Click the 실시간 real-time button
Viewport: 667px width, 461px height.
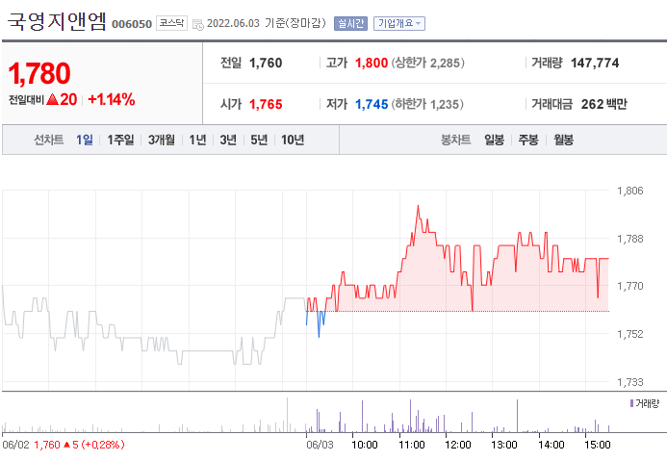(350, 23)
